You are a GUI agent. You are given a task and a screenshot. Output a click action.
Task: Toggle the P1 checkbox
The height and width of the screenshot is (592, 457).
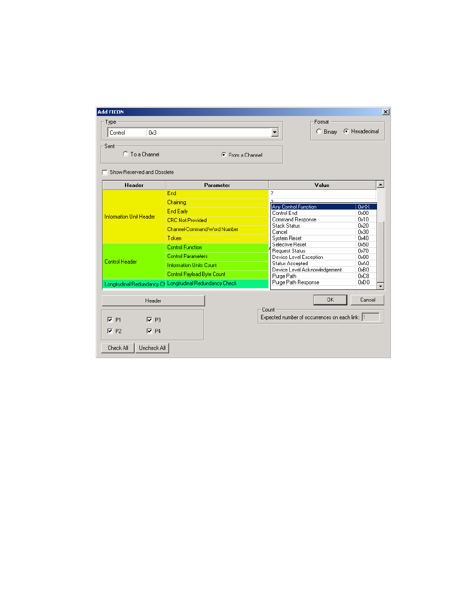tap(110, 320)
